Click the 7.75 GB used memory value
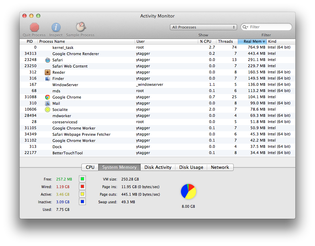This screenshot has width=315, height=246. click(x=63, y=210)
